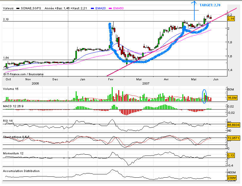The height and width of the screenshot is (186, 242).
Task: Click the "RSI 14" panel title
Action: (8, 121)
